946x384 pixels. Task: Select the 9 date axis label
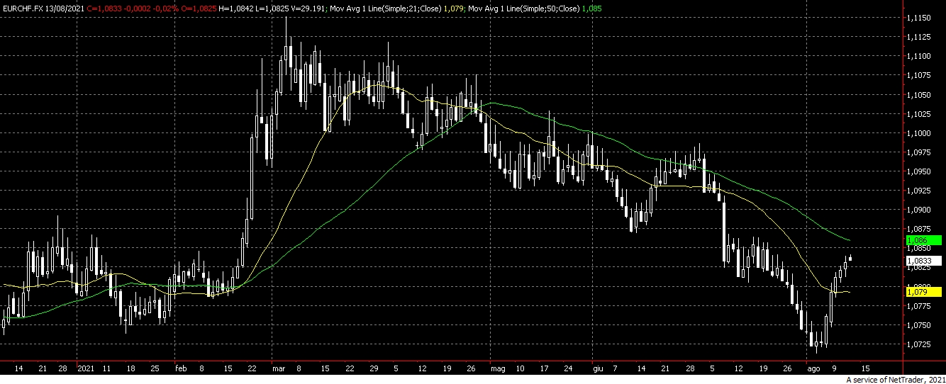[835, 369]
